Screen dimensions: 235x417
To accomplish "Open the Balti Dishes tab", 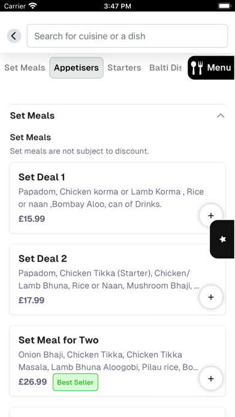I will click(165, 68).
